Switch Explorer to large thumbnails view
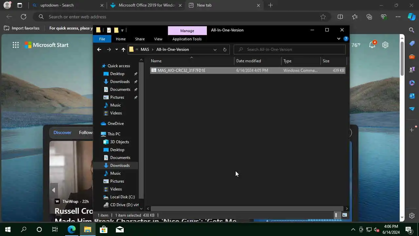 pos(345,215)
